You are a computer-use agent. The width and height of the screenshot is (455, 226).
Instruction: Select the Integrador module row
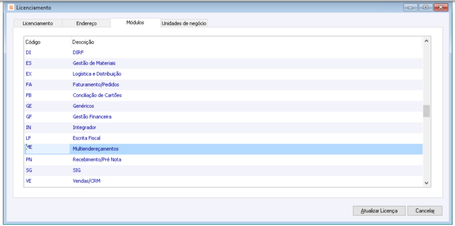[223, 128]
